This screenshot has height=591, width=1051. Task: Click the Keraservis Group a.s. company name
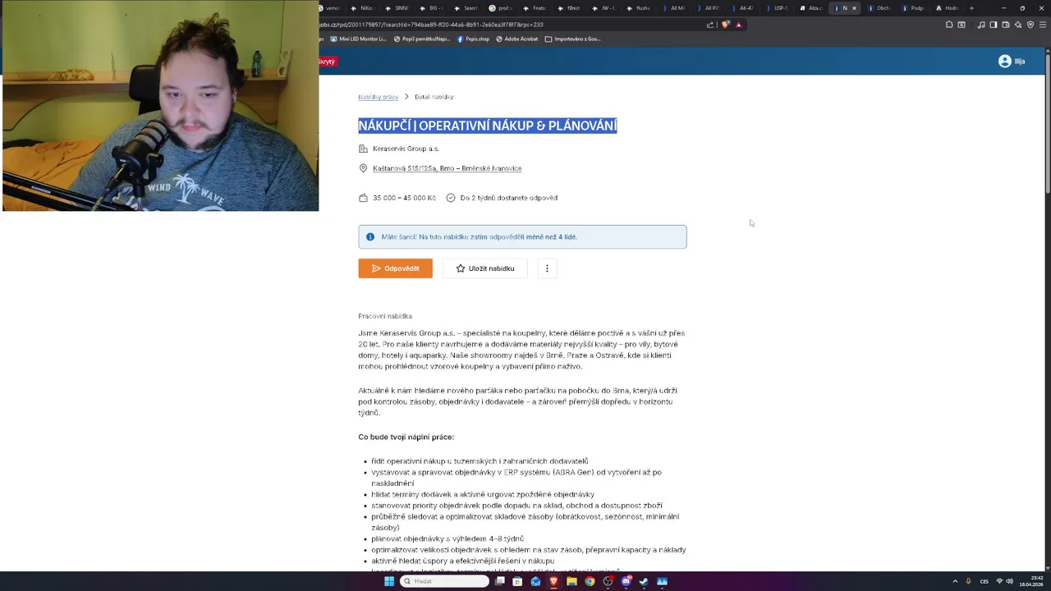coord(406,149)
